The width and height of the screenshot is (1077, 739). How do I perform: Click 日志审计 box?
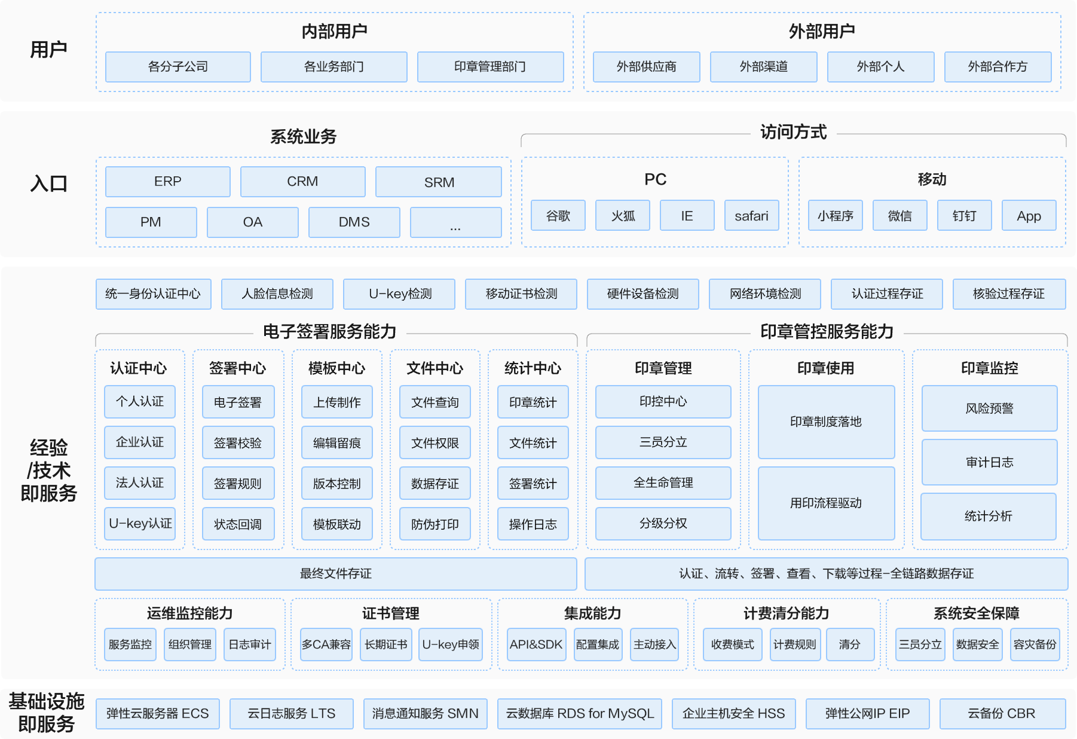pyautogui.click(x=250, y=644)
